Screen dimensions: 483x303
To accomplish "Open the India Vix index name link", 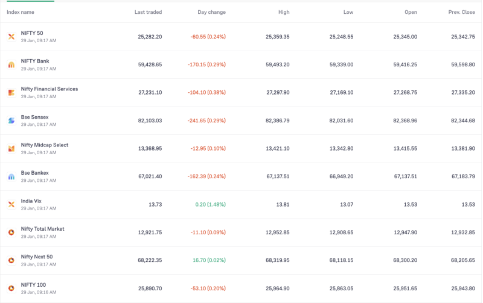I will [x=31, y=201].
